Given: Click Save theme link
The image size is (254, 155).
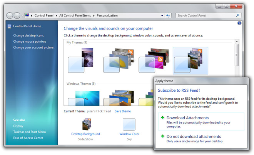Looking at the screenshot, I should tap(123, 111).
